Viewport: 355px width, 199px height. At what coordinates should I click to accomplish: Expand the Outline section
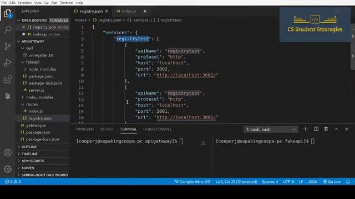(x=43, y=147)
